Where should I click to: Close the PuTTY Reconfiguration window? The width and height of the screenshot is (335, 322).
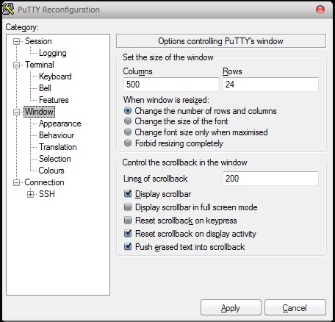pos(320,10)
